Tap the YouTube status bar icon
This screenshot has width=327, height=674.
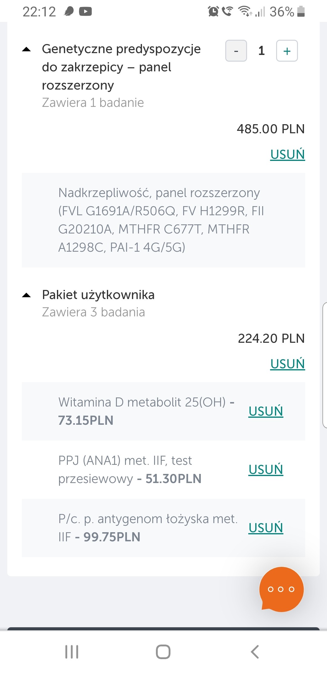click(85, 12)
